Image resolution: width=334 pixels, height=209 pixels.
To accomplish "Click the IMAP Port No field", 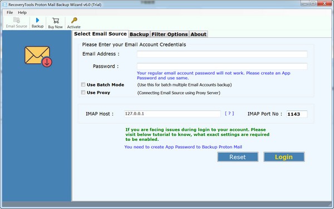I will click(x=297, y=114).
